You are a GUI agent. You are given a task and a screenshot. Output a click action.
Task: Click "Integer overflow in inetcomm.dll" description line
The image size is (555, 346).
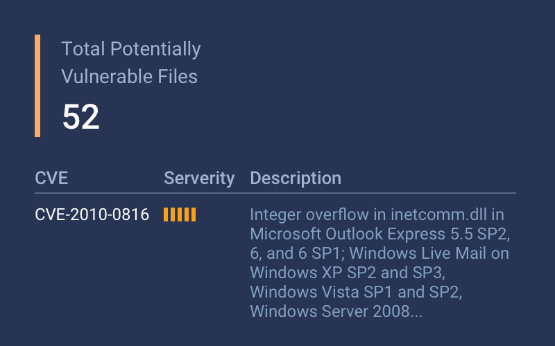pyautogui.click(x=377, y=215)
